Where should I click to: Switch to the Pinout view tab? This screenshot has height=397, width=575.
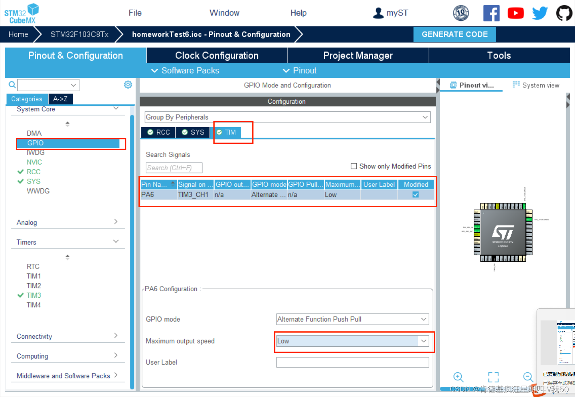472,85
